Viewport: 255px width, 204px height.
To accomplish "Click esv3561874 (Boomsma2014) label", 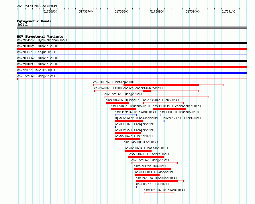I will [x=156, y=178].
